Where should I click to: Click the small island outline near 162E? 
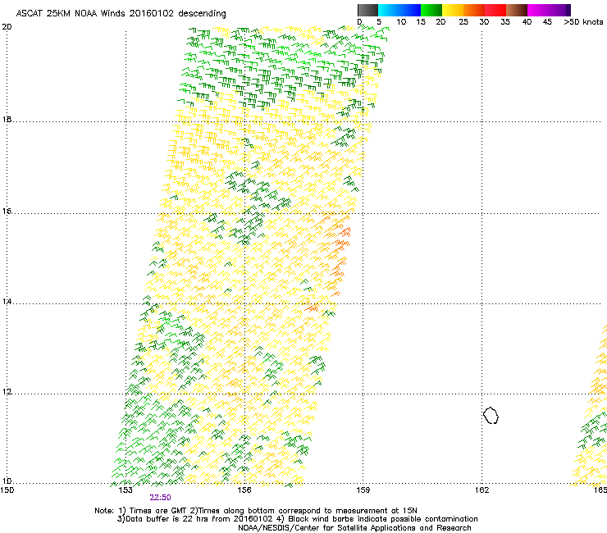(491, 415)
